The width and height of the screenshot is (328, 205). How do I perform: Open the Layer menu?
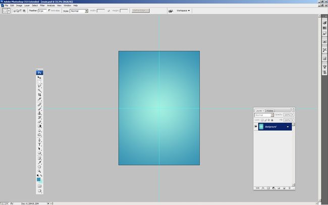pos(27,6)
